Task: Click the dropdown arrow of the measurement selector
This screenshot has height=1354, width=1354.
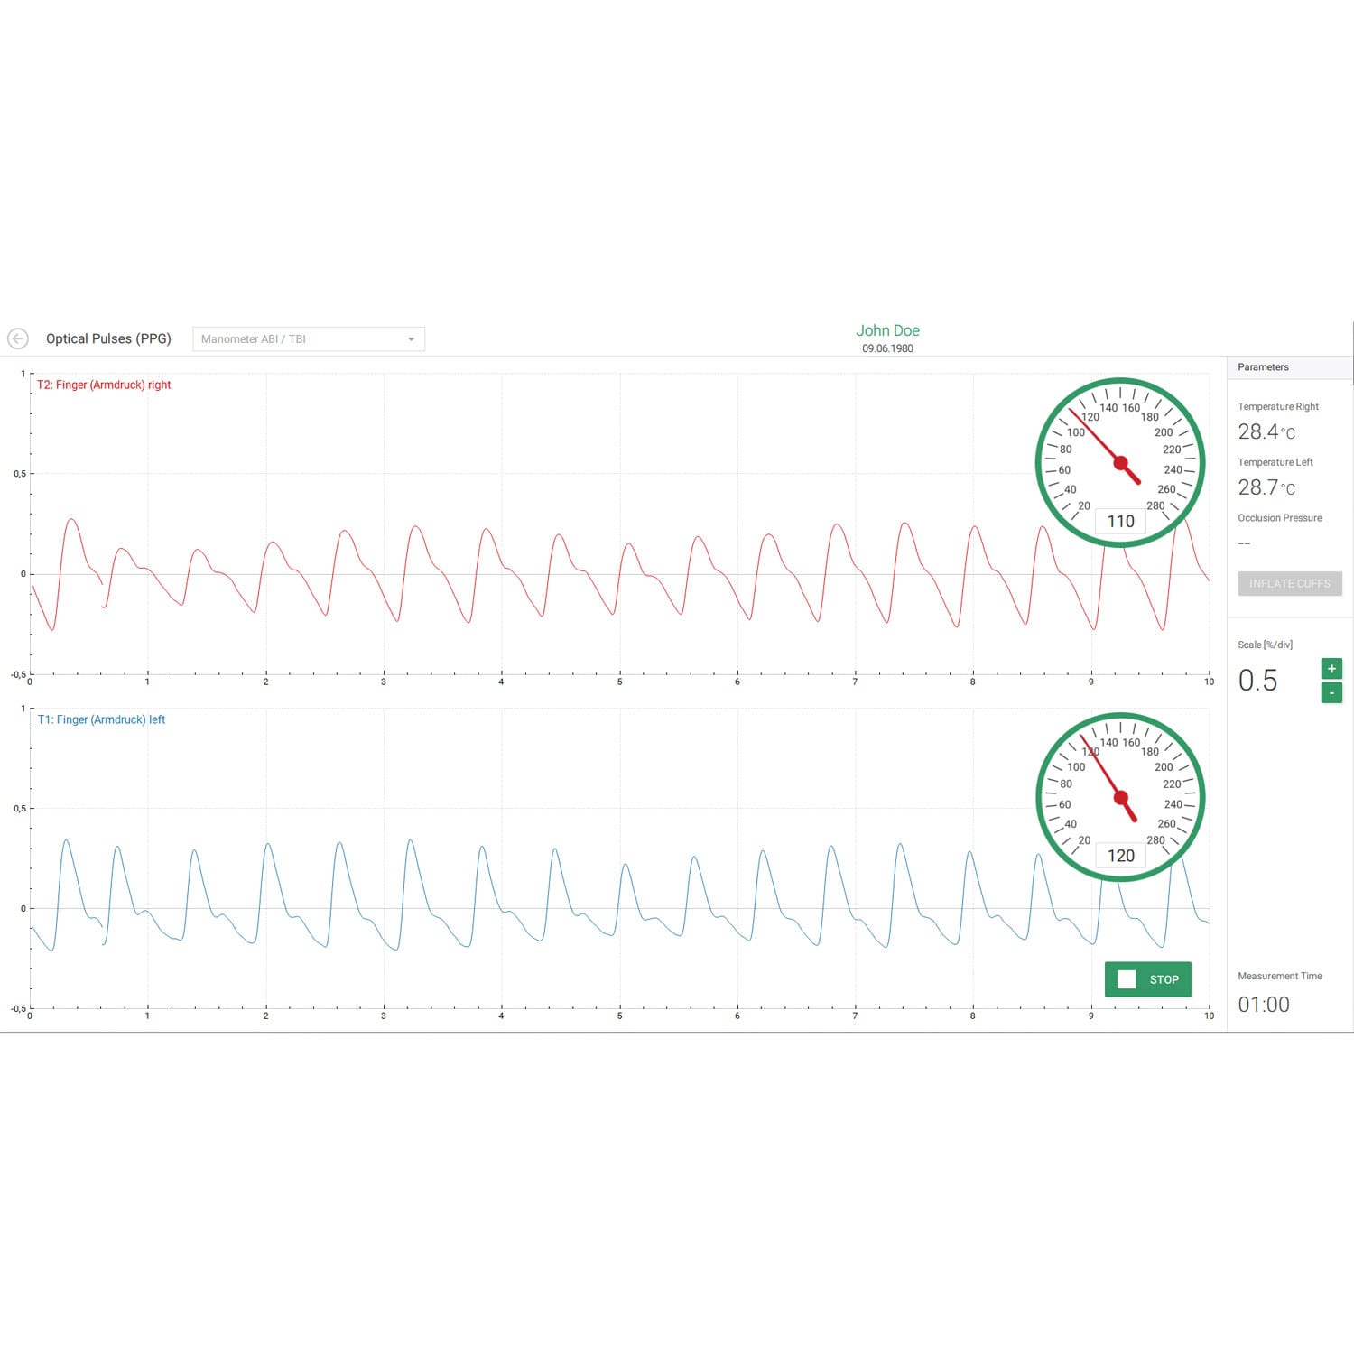Action: tap(411, 339)
